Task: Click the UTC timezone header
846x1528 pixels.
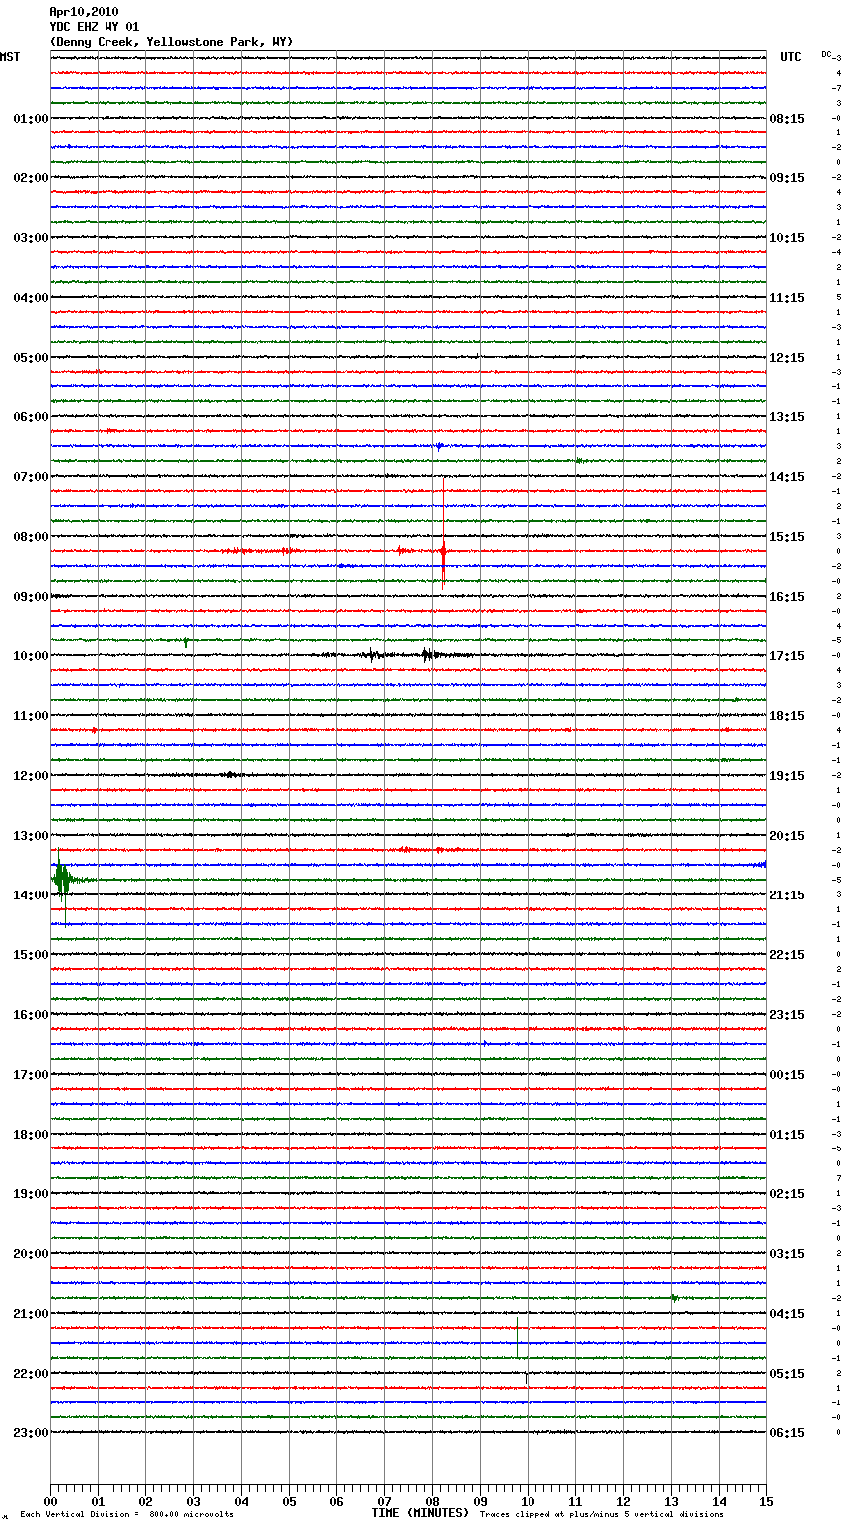Action: point(791,57)
